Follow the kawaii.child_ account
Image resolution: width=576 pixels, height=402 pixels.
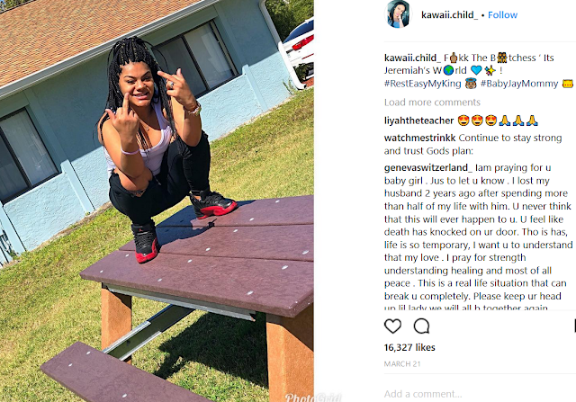pyautogui.click(x=502, y=15)
